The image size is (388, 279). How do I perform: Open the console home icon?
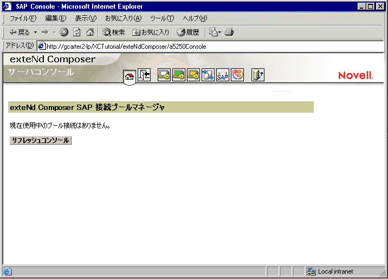(x=130, y=76)
